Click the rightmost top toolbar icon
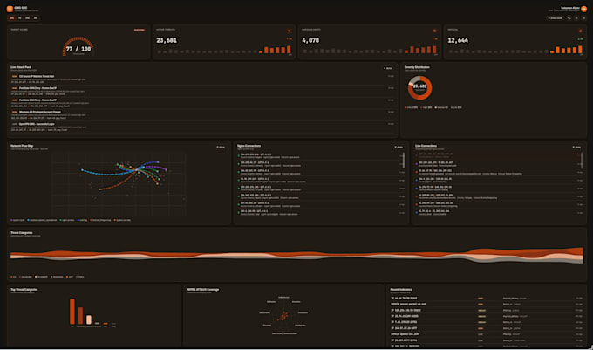 pyautogui.click(x=584, y=17)
